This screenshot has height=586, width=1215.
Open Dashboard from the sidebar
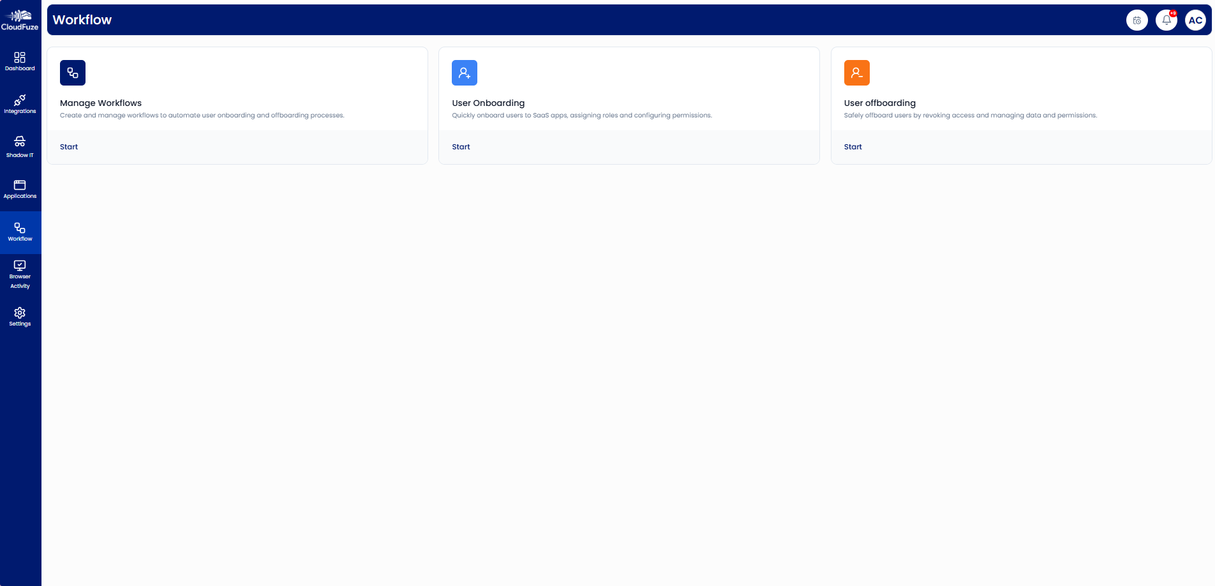click(20, 61)
